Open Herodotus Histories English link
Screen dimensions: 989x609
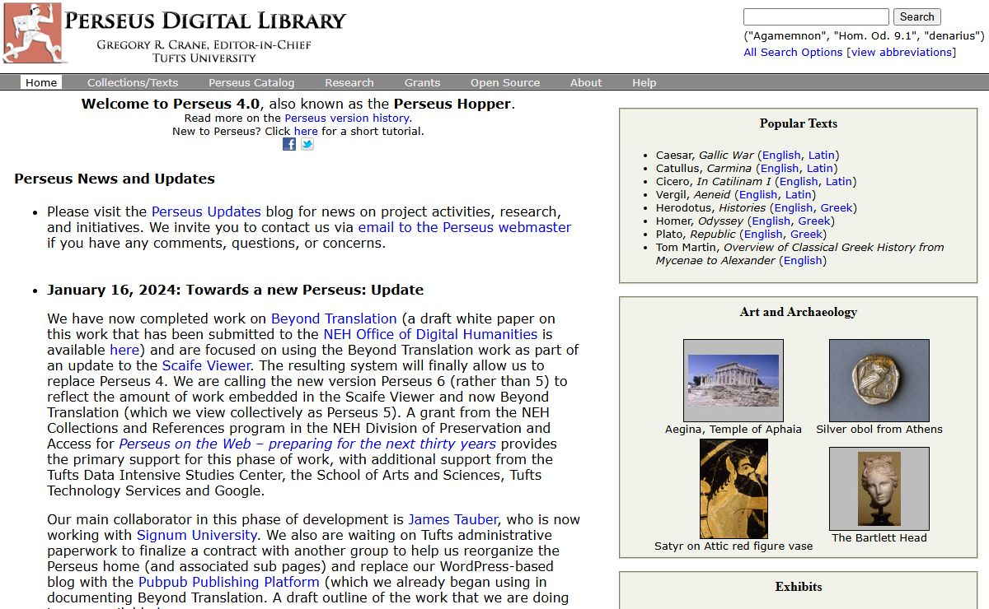[x=794, y=207]
